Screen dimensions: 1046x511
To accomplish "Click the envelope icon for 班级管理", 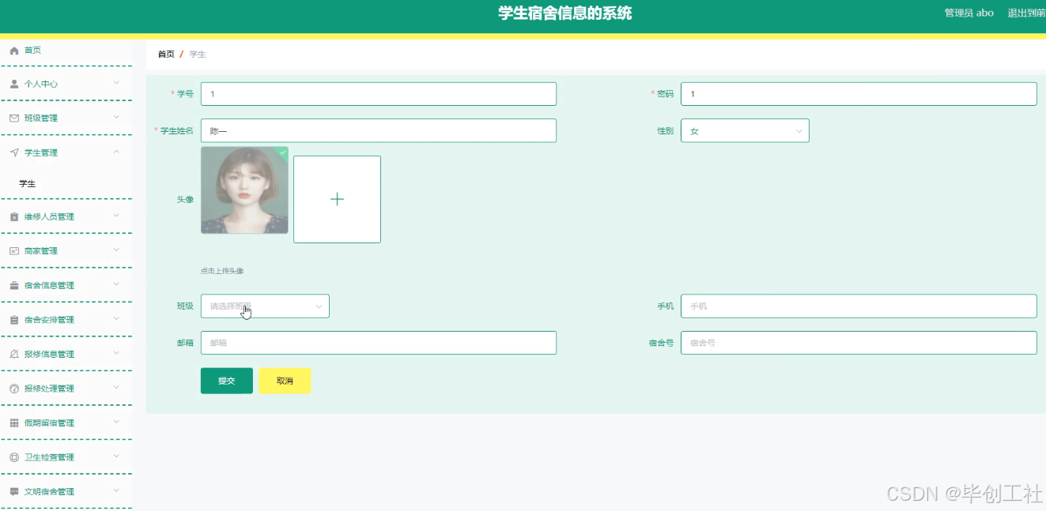I will pos(13,118).
